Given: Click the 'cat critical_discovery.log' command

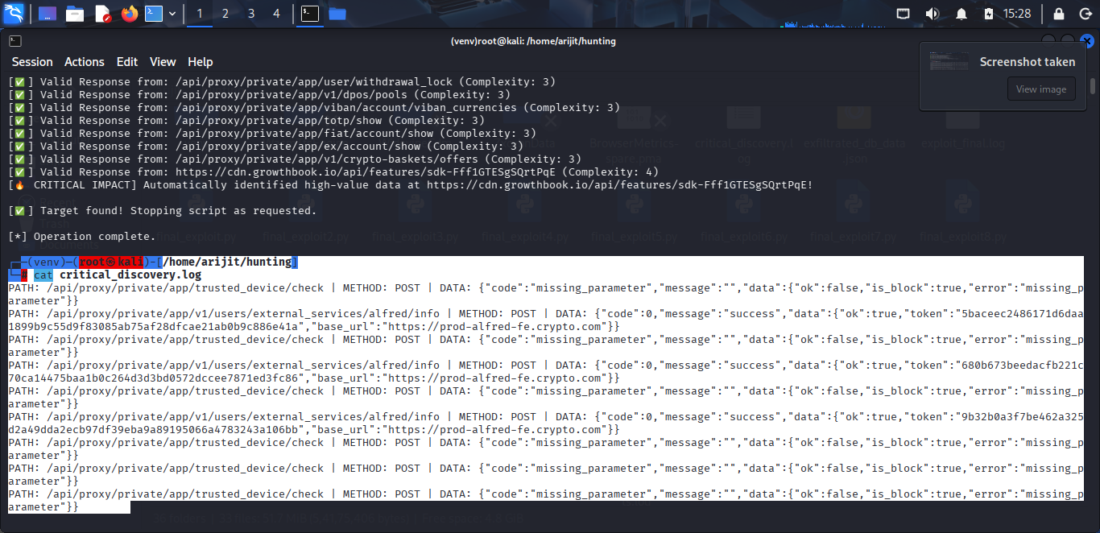Looking at the screenshot, I should [x=118, y=275].
